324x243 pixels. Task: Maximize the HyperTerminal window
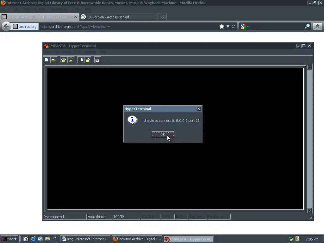(303, 46)
